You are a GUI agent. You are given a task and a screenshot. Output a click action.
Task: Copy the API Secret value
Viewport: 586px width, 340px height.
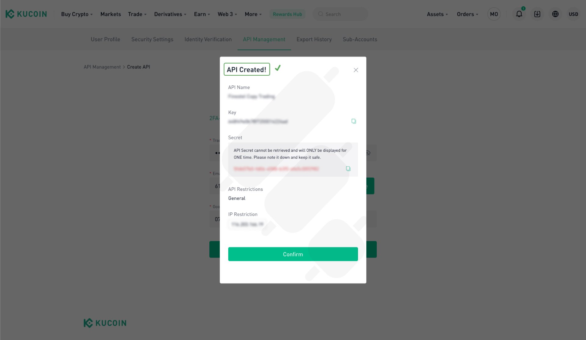pos(348,168)
